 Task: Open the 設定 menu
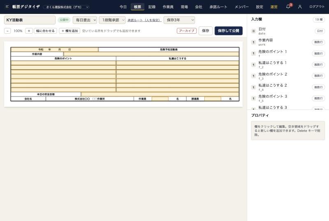pos(259,7)
